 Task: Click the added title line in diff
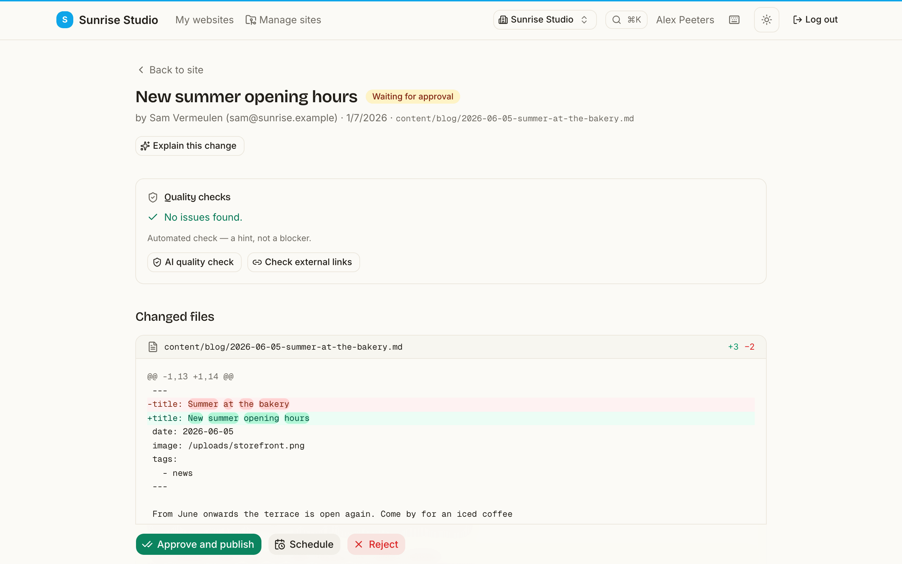[x=451, y=418]
